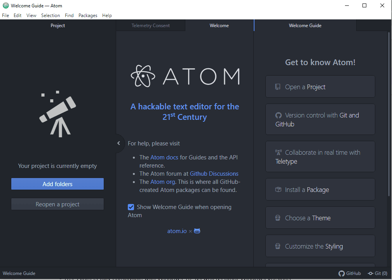The width and height of the screenshot is (392, 280).
Task: Click the Atom logo in the title bar
Action: click(5, 6)
